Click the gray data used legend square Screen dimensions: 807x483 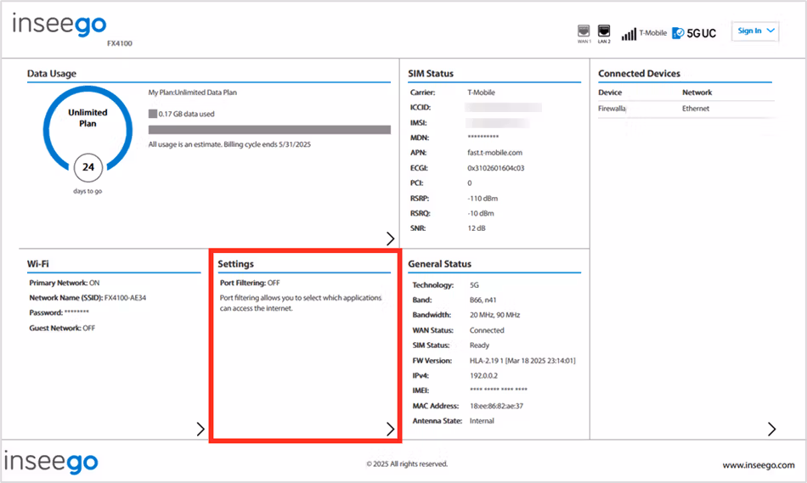(152, 114)
